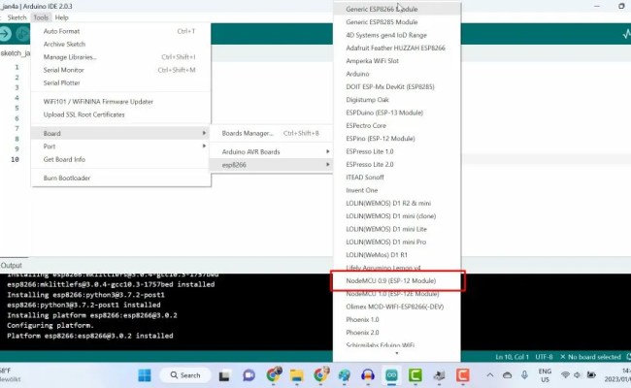Open Boards Manager
Viewport: 631px width, 388px height.
tap(271, 133)
